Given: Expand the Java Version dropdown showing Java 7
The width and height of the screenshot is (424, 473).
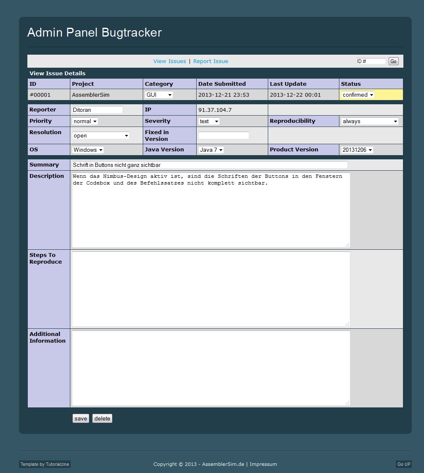Looking at the screenshot, I should click(211, 150).
